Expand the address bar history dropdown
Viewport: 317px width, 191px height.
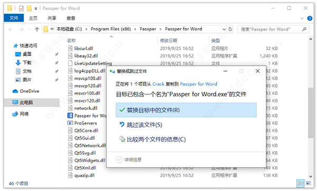[224, 29]
